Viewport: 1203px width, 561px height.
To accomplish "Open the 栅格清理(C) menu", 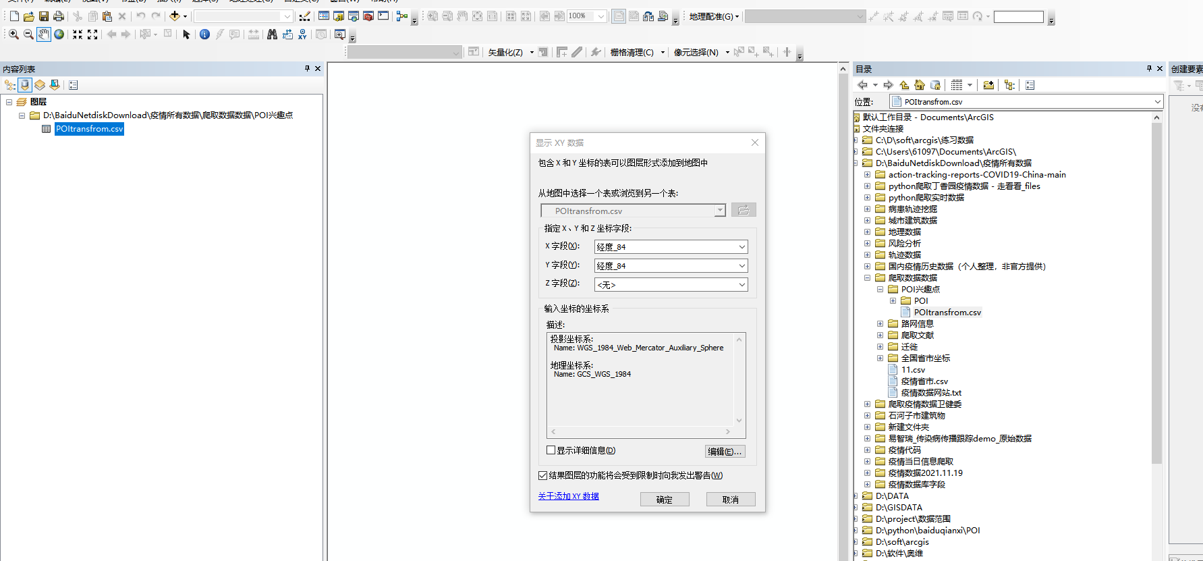I will tap(638, 52).
